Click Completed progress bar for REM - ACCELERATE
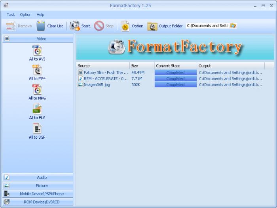The image size is (277, 208). [x=176, y=78]
